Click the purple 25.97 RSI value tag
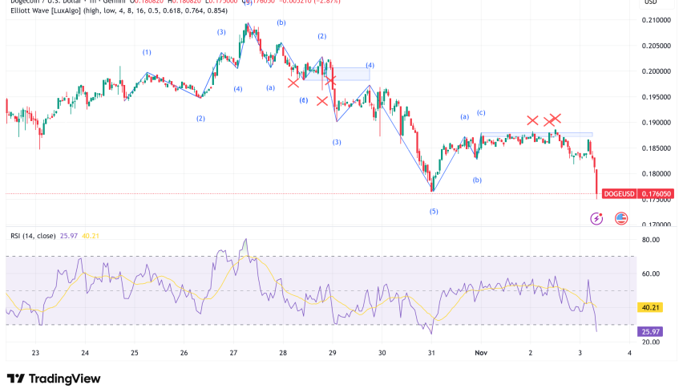The height and width of the screenshot is (389, 683). point(650,331)
